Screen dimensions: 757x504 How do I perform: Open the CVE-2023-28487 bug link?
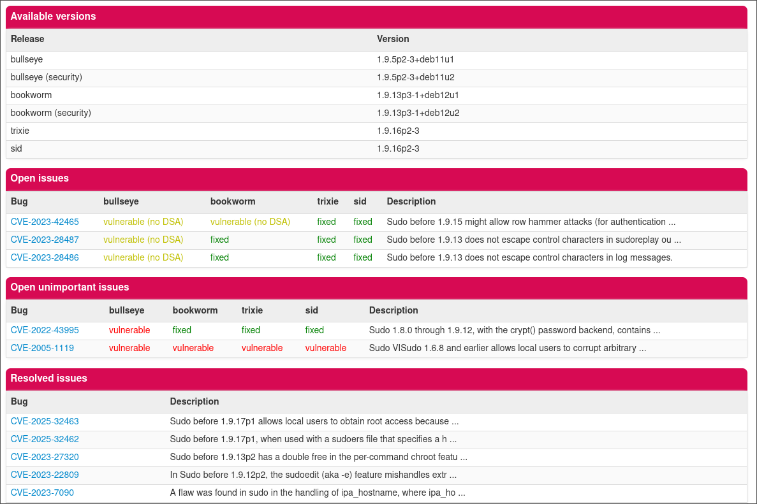coord(45,240)
